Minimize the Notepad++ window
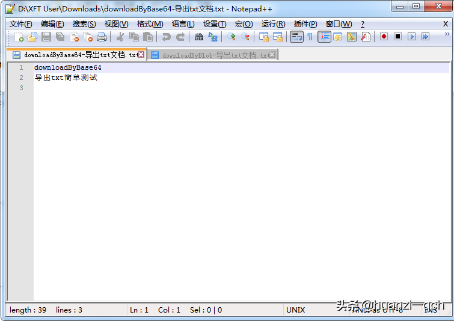 pos(400,7)
